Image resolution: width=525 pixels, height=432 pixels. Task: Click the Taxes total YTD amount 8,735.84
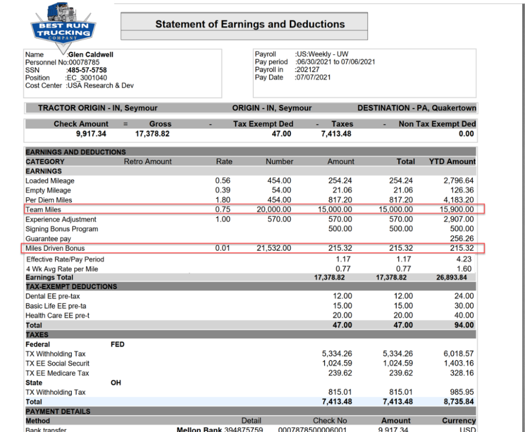pyautogui.click(x=459, y=402)
